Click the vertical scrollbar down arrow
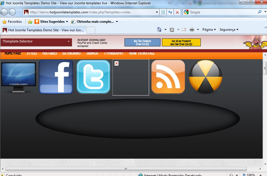This screenshot has width=267, height=176. tap(265, 164)
